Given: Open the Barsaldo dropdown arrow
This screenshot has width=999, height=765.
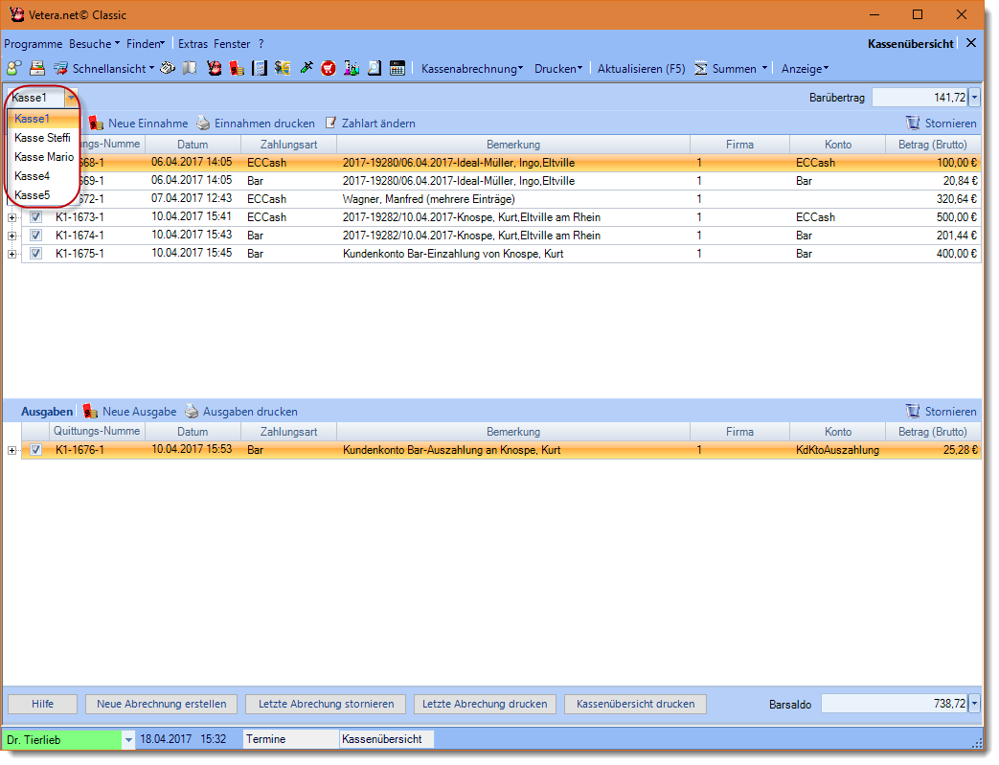Looking at the screenshot, I should coord(974,704).
